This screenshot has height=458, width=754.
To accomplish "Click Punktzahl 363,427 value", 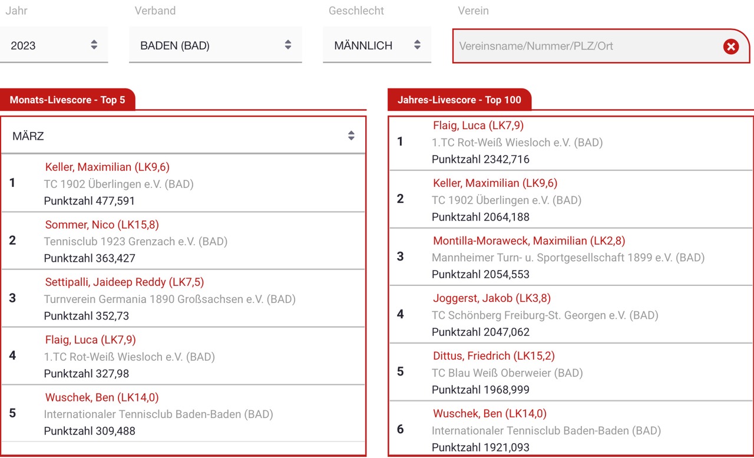I will click(90, 258).
